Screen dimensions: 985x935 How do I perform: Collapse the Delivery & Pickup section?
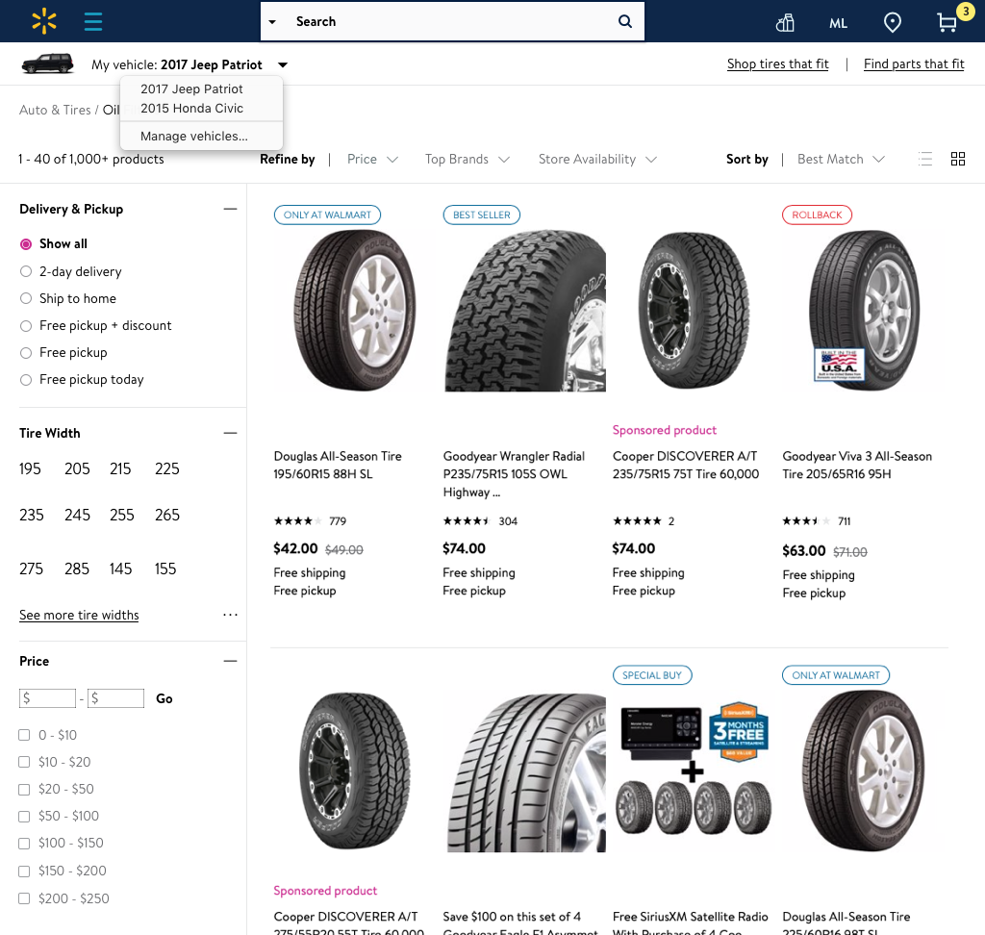(231, 209)
